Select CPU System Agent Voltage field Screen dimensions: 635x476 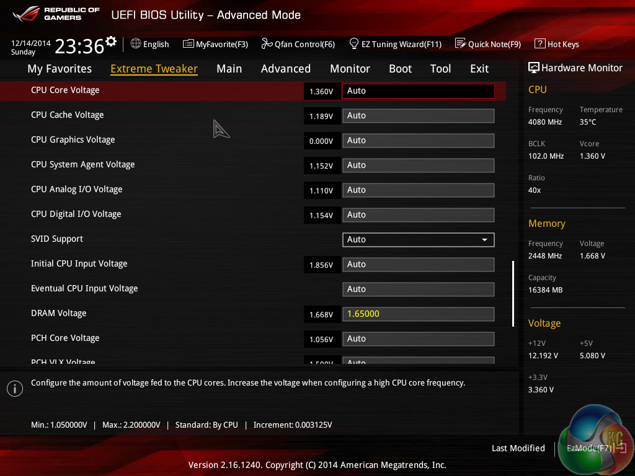[x=419, y=165]
